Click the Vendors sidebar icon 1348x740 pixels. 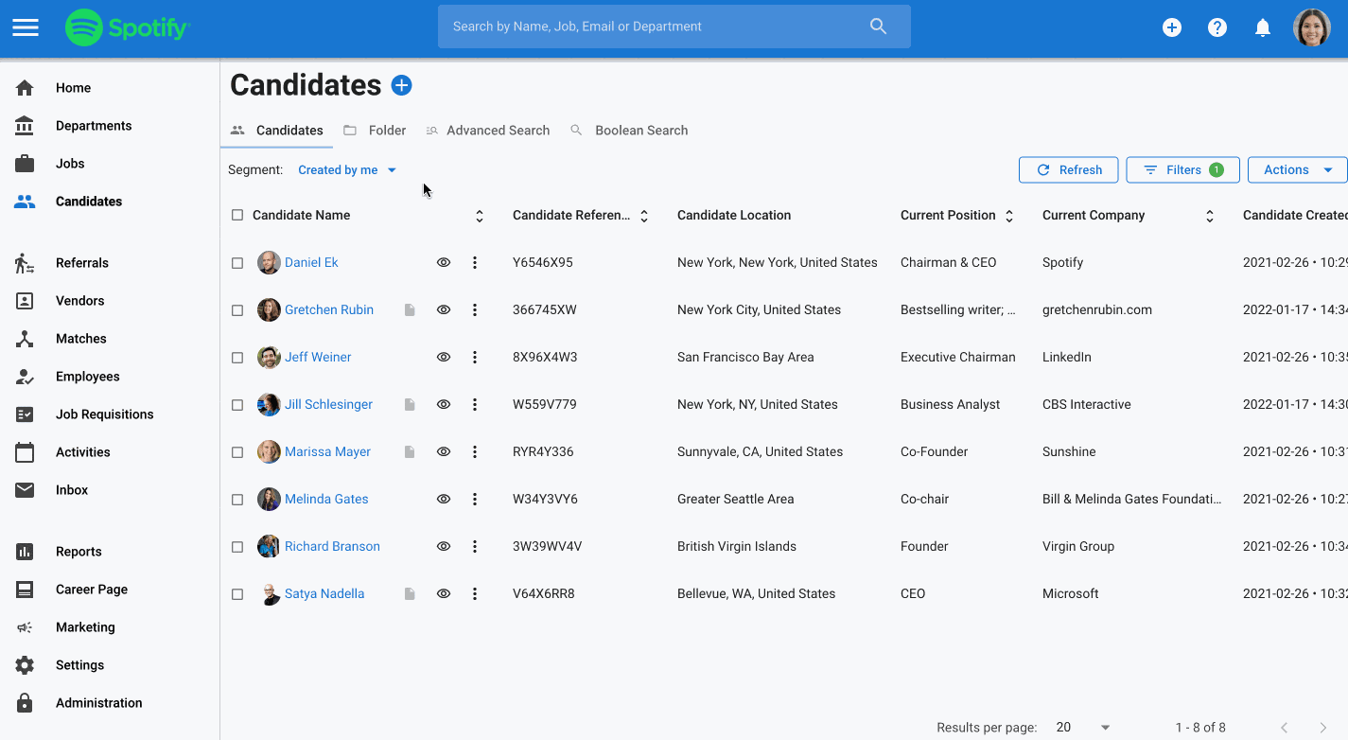click(x=25, y=301)
